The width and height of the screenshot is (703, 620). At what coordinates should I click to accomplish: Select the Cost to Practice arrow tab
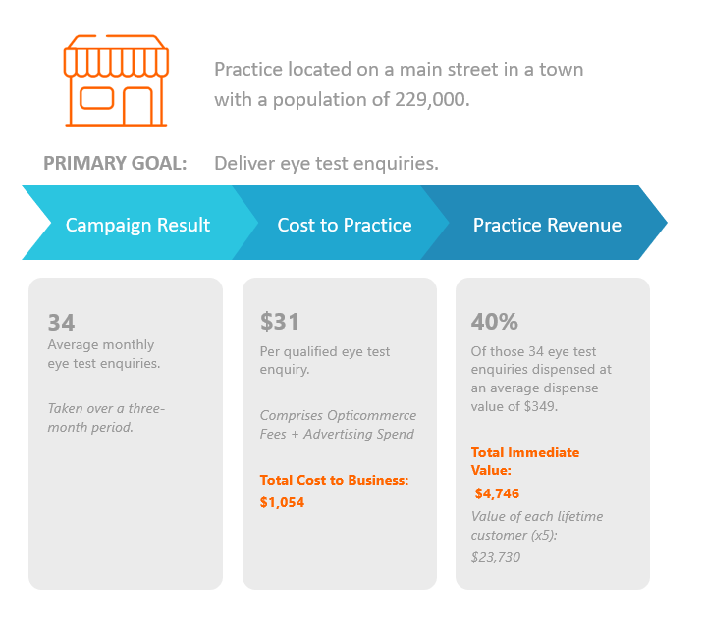(x=344, y=225)
